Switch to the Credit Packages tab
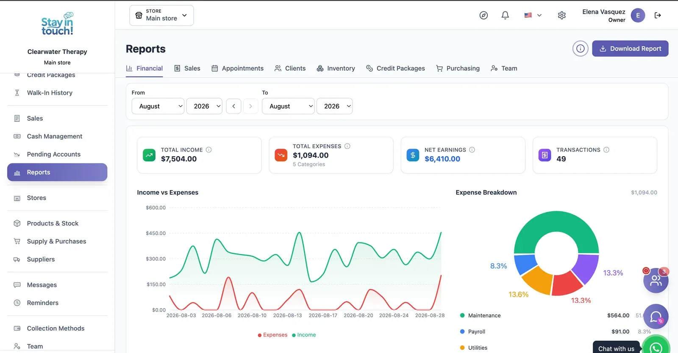Screen dimensions: 678x353 coord(395,68)
